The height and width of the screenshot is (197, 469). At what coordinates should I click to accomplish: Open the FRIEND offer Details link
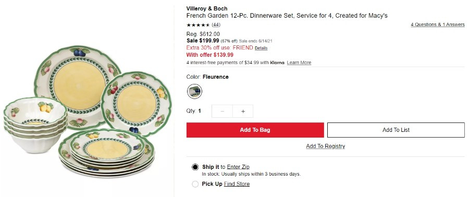[261, 48]
